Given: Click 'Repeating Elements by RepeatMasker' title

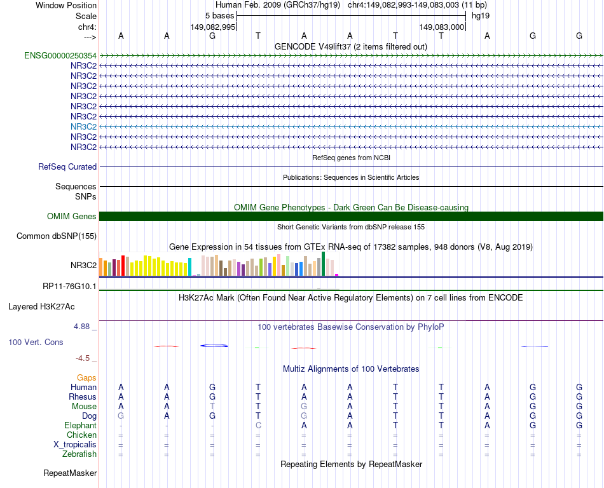Looking at the screenshot, I should (x=352, y=464).
